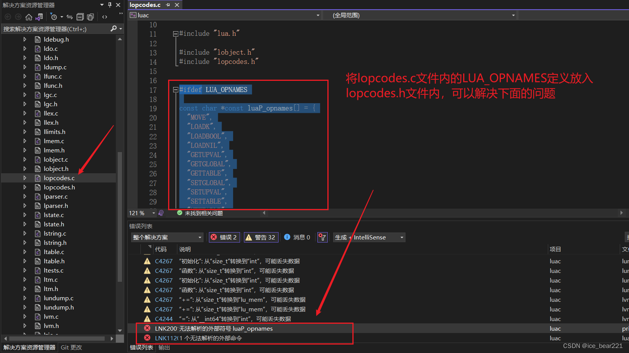This screenshot has width=629, height=353.
Task: Switch views using the Visual Studio solution icon
Action: [39, 17]
